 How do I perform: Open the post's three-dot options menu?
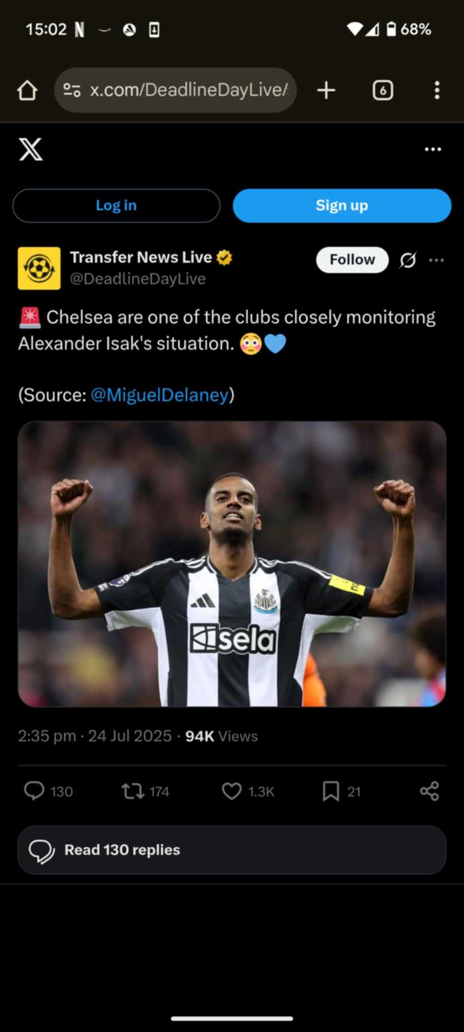436,260
